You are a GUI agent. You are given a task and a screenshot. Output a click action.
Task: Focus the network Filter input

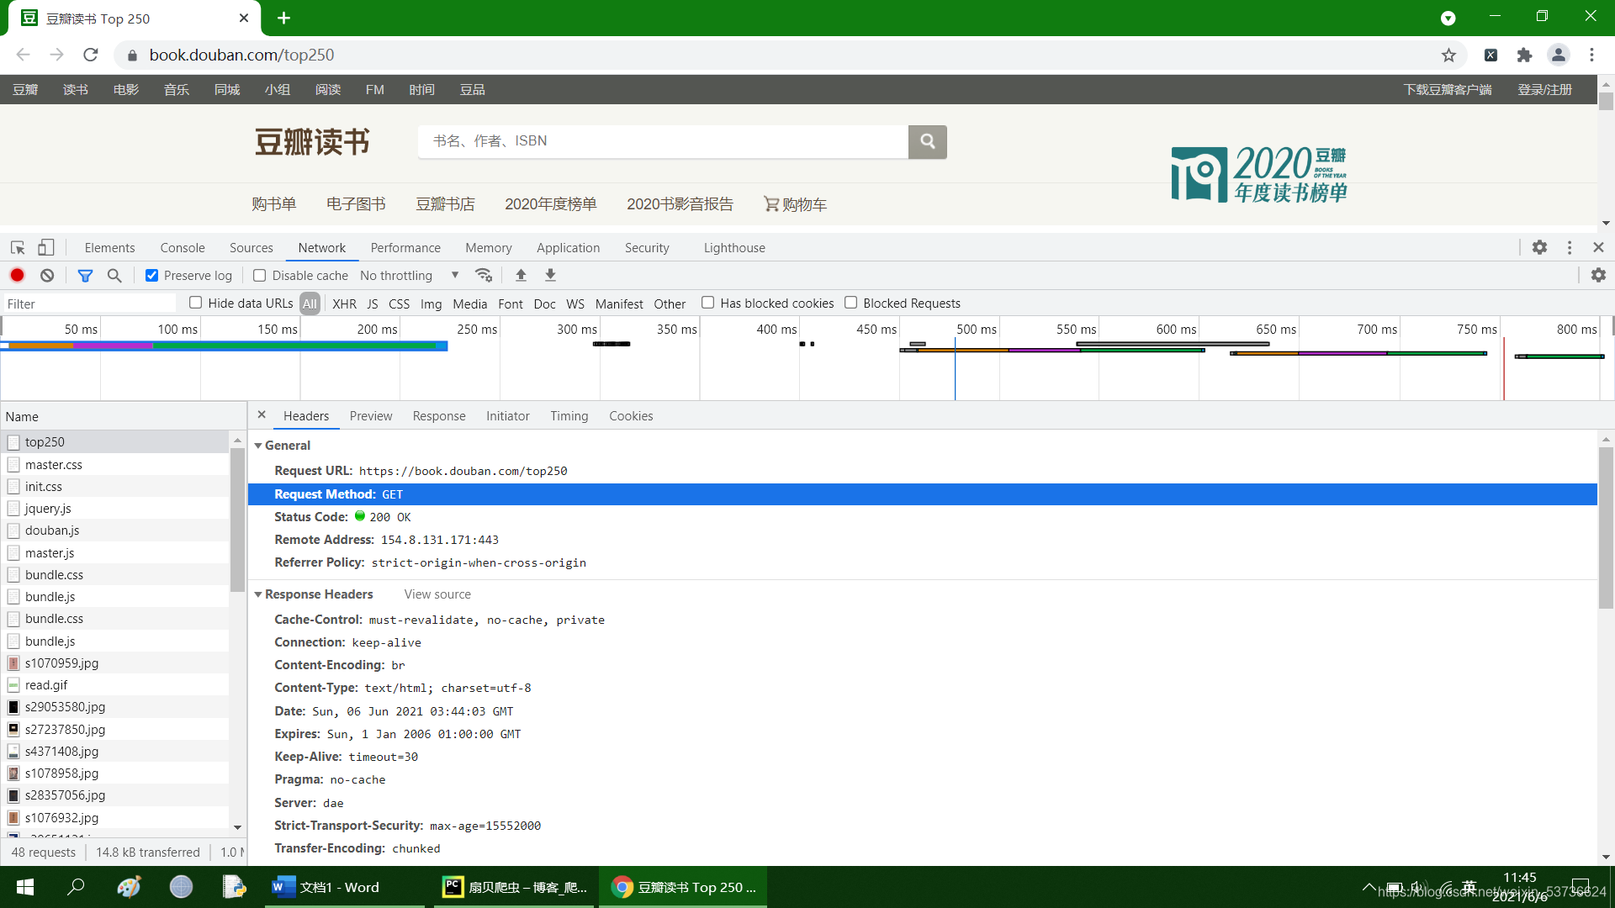coord(89,304)
